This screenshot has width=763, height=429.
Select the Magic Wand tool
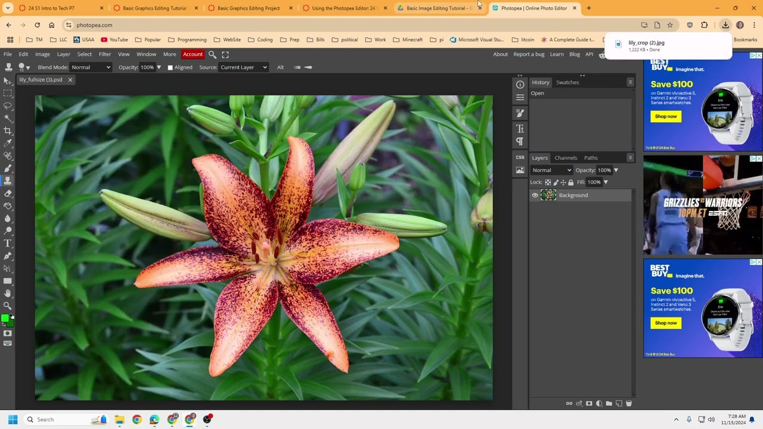coord(8,118)
